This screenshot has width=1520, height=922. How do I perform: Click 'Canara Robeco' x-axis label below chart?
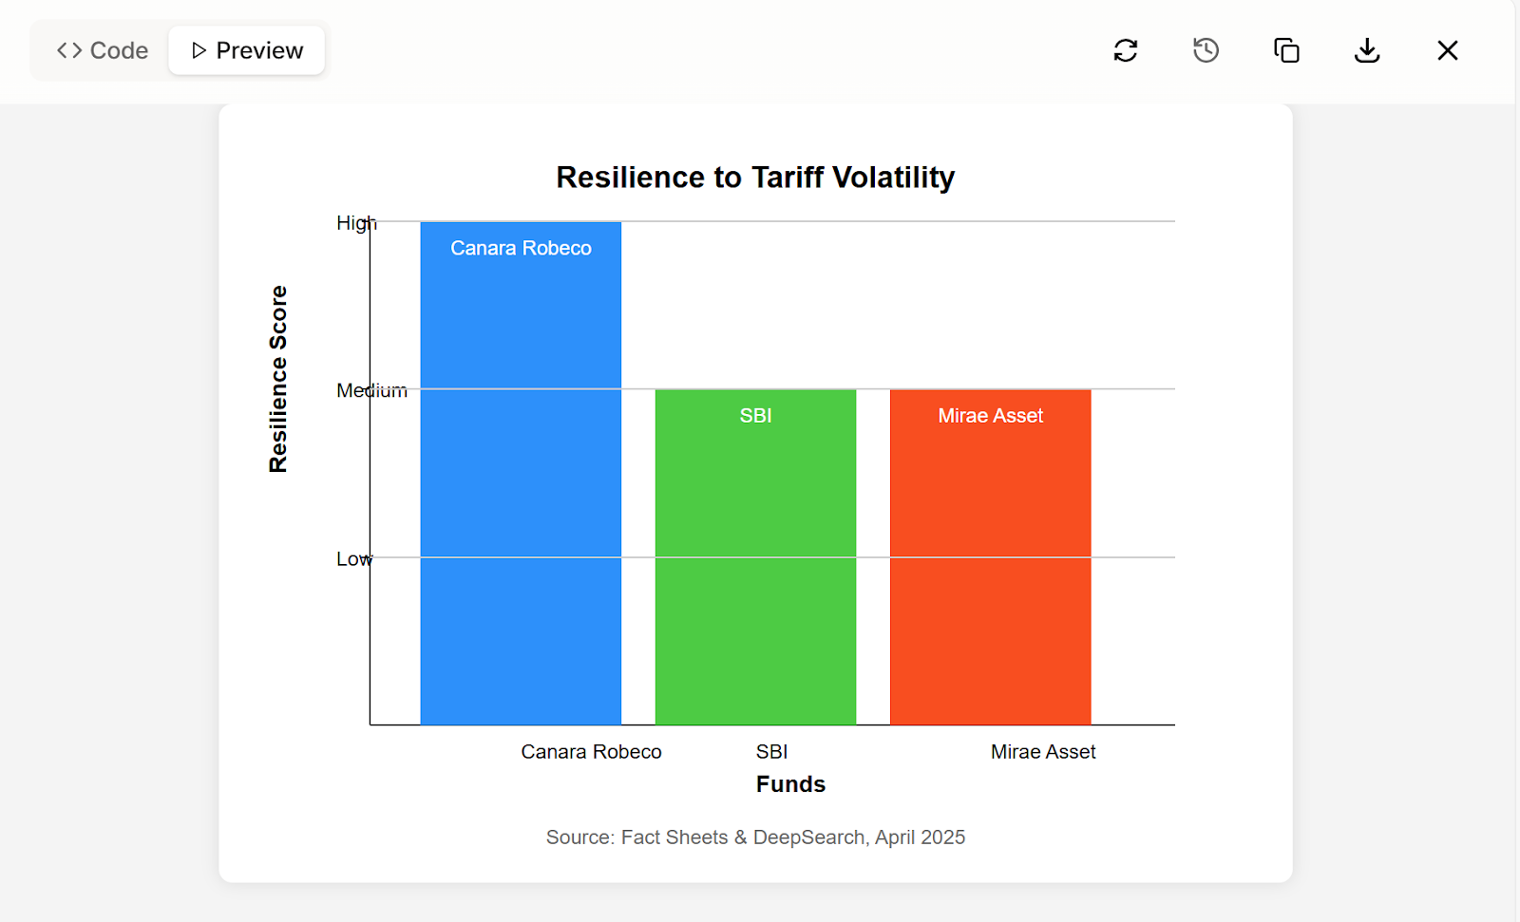[x=591, y=752]
